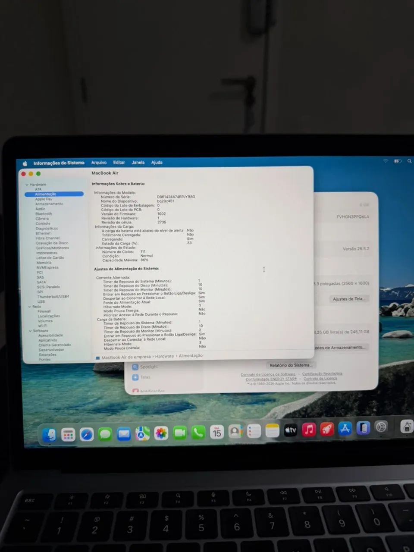Select Acessibilidade under Software
Screen dimensions: 414x552
[x=50, y=336]
